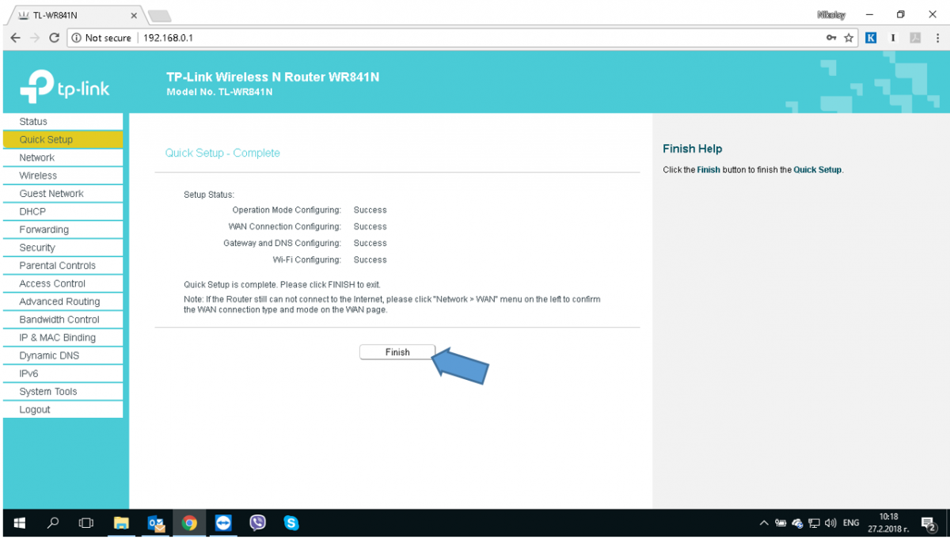The width and height of the screenshot is (950, 539).
Task: Bookmark this page with the star
Action: click(849, 38)
